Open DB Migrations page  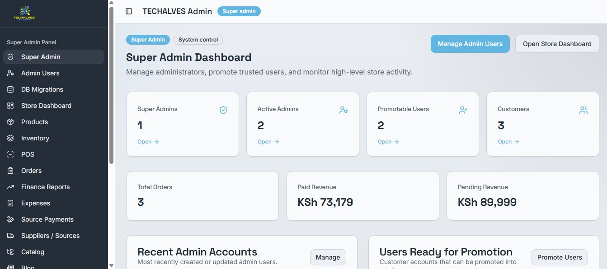54,89
